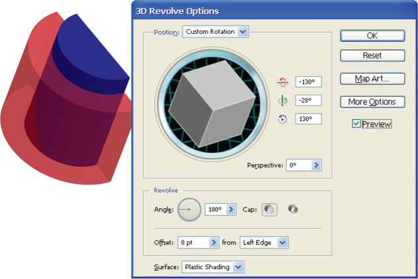Screen dimensions: 418x279
Task: Open the Position preset dropdown
Action: (x=216, y=32)
